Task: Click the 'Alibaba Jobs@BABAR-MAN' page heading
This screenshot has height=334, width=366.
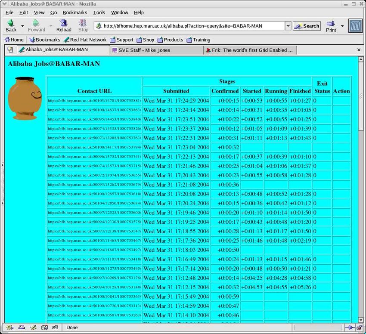Action: tap(54, 64)
